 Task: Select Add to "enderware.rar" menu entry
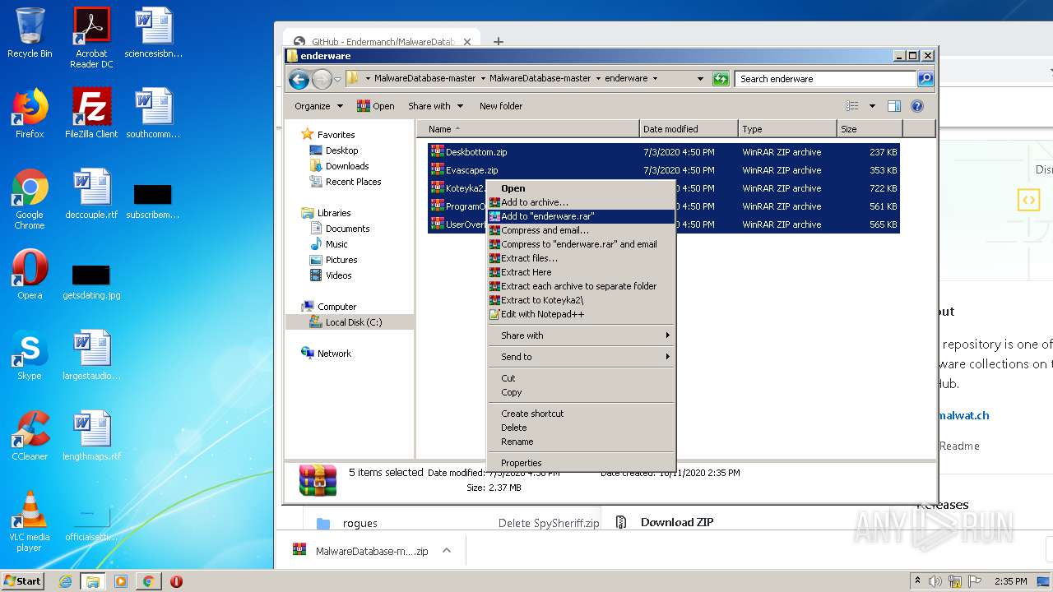click(581, 216)
